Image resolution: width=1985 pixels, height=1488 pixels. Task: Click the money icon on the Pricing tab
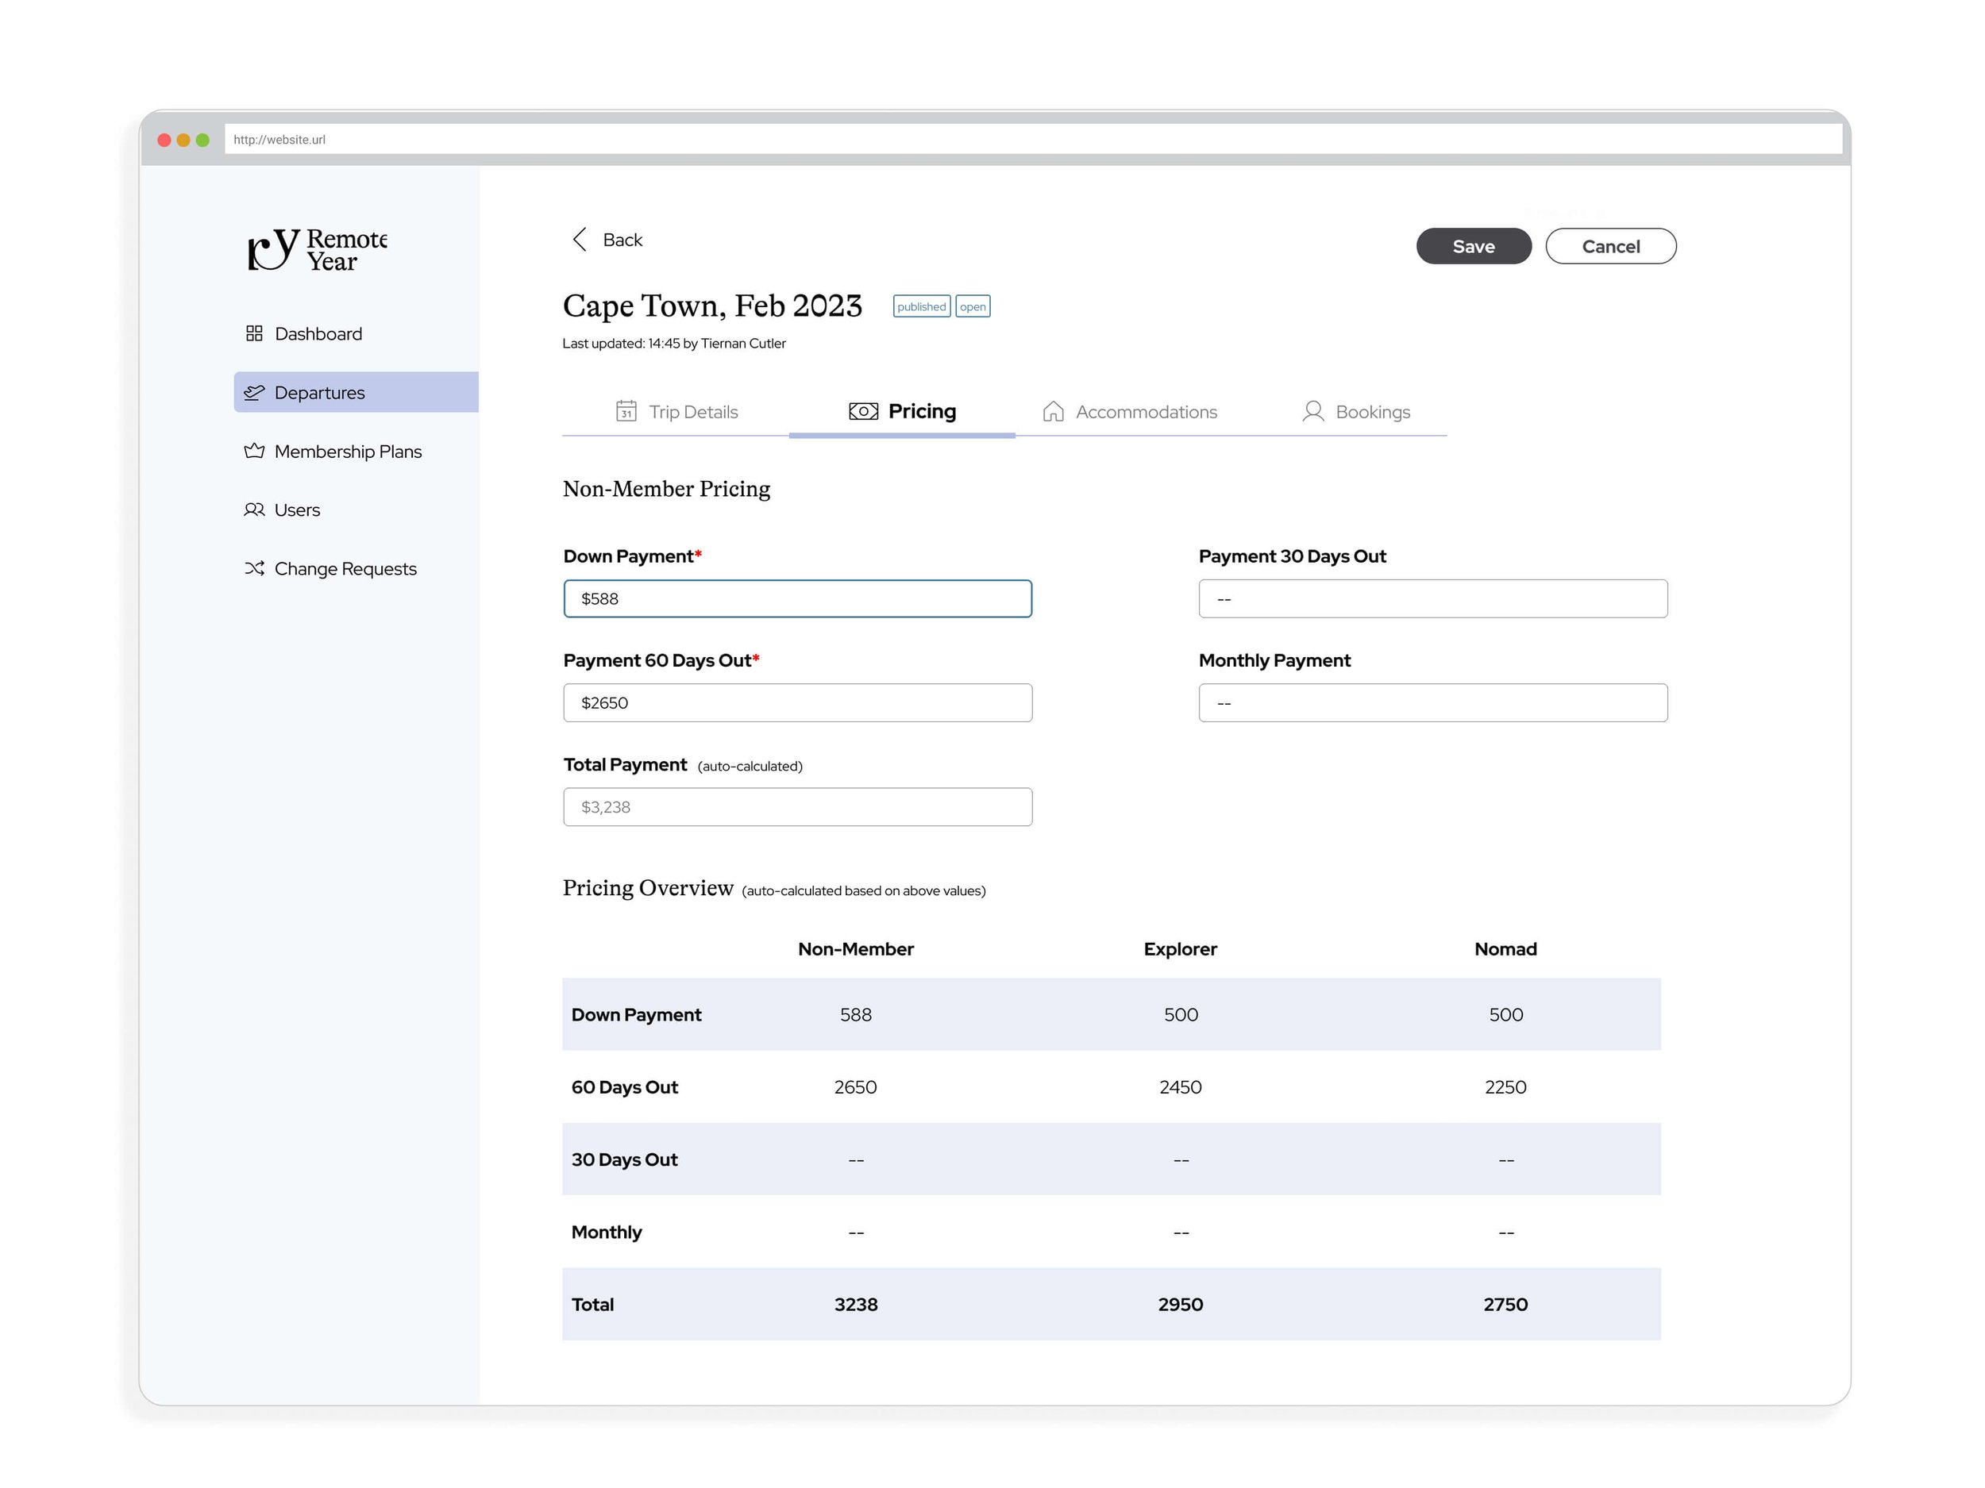[861, 411]
